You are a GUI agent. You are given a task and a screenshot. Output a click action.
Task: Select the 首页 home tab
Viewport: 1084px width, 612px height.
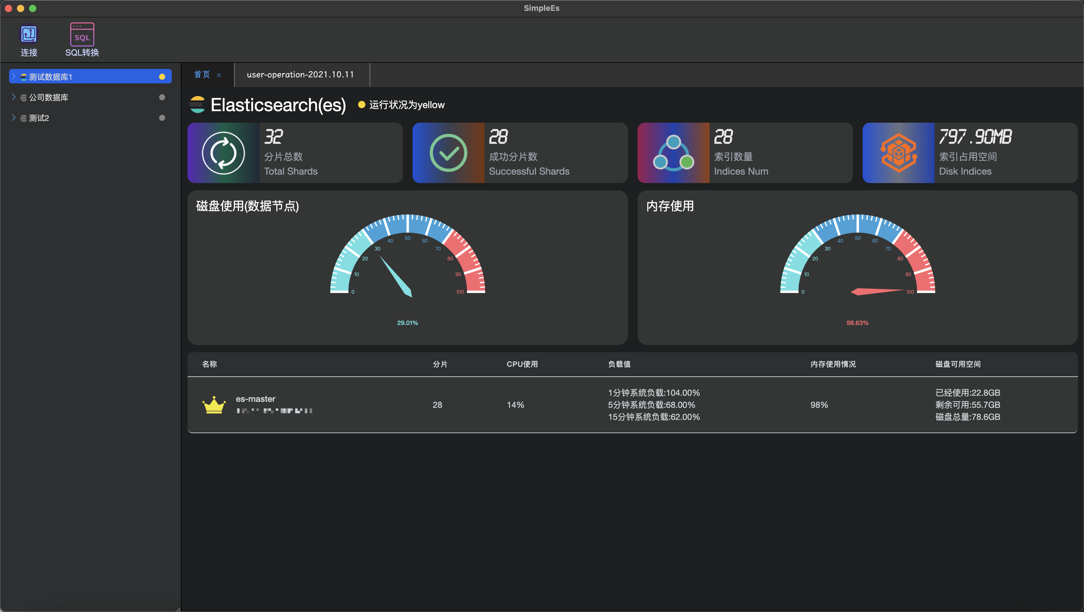tap(201, 75)
